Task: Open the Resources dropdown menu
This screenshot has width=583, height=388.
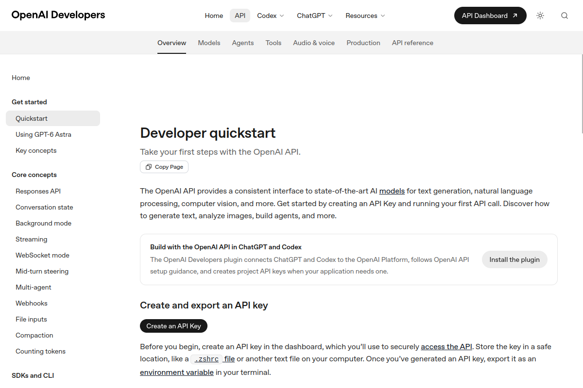Action: coord(365,16)
